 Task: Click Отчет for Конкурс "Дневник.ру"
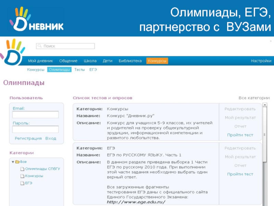[x=240, y=126]
